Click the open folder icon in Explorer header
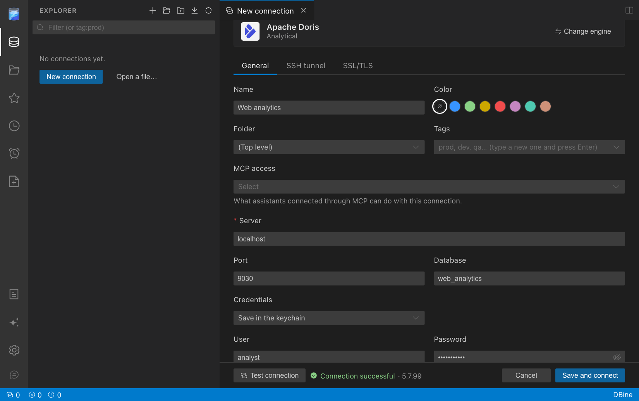Screen dimensions: 639x401 167,10
